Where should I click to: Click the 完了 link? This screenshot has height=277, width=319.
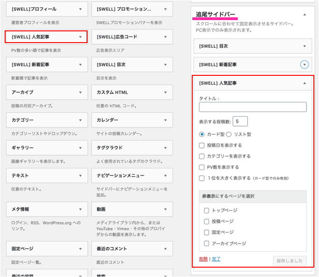coord(216,259)
